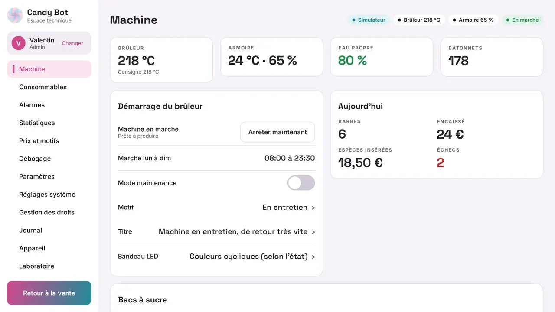Image resolution: width=555 pixels, height=312 pixels.
Task: Click the Eau propre 80 % card
Action: coord(382,57)
